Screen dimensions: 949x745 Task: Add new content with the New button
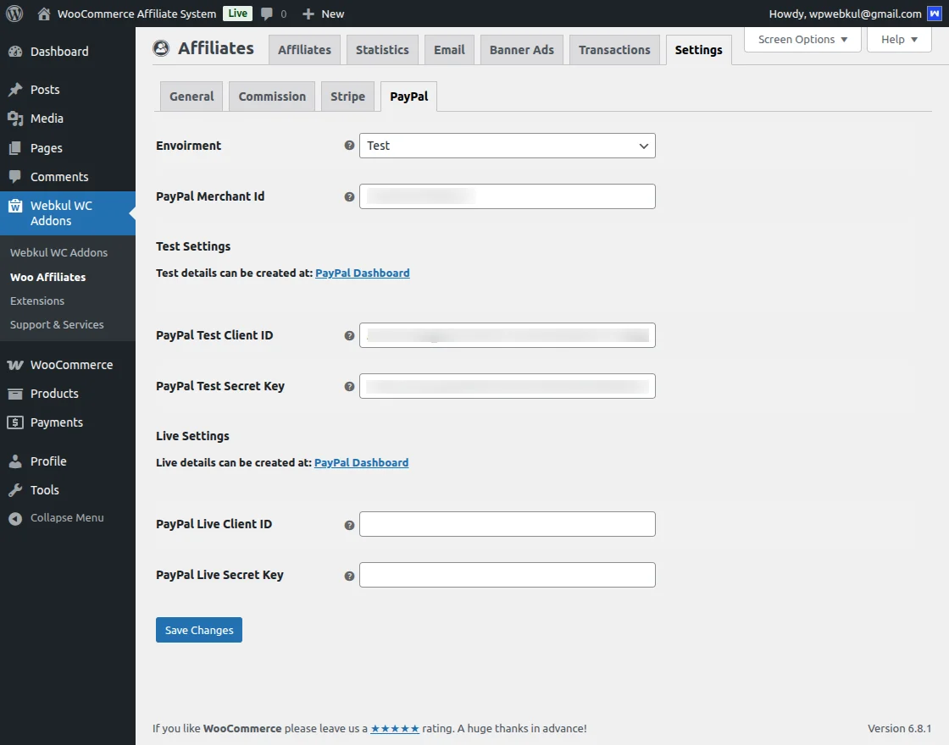324,14
